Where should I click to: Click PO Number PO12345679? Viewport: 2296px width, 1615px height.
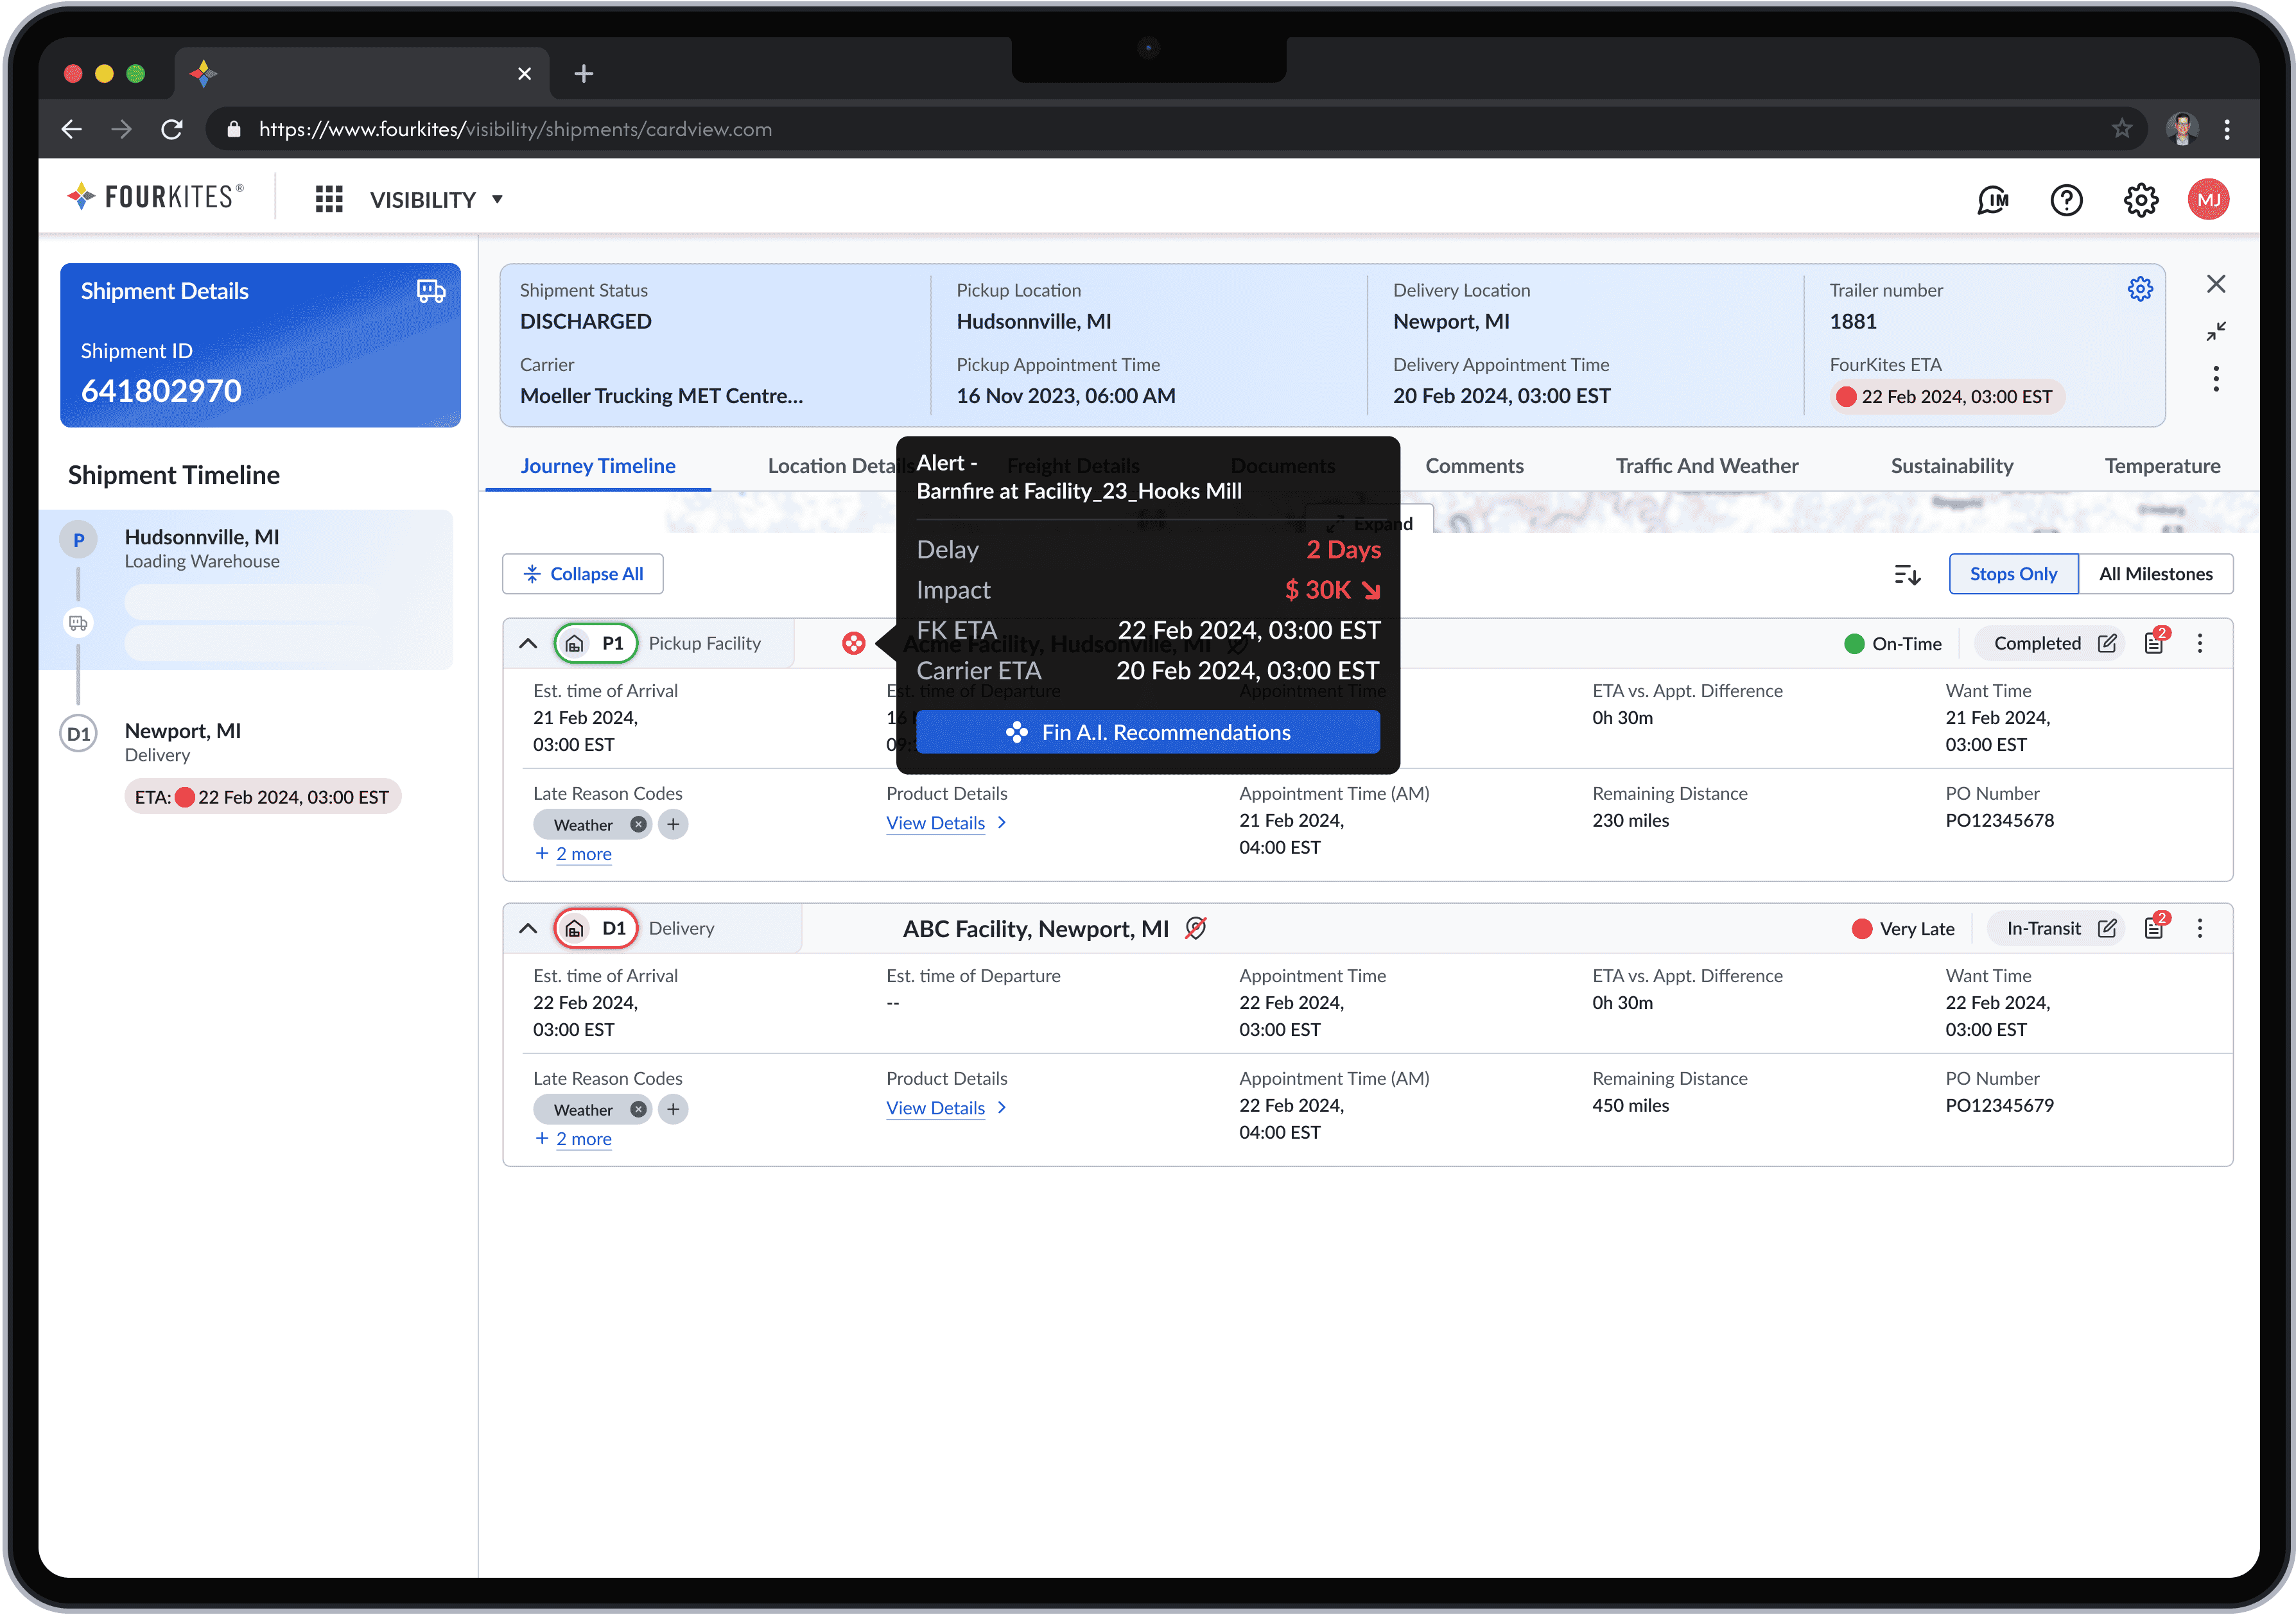1999,1105
